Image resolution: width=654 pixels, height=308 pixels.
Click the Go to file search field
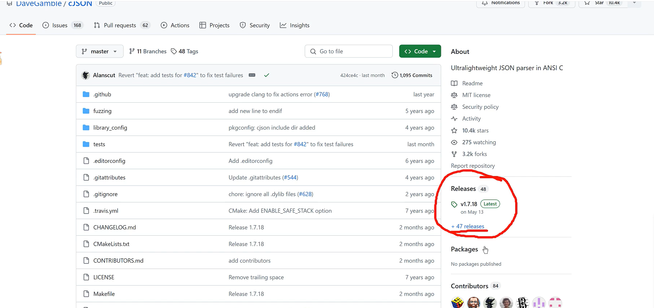349,51
